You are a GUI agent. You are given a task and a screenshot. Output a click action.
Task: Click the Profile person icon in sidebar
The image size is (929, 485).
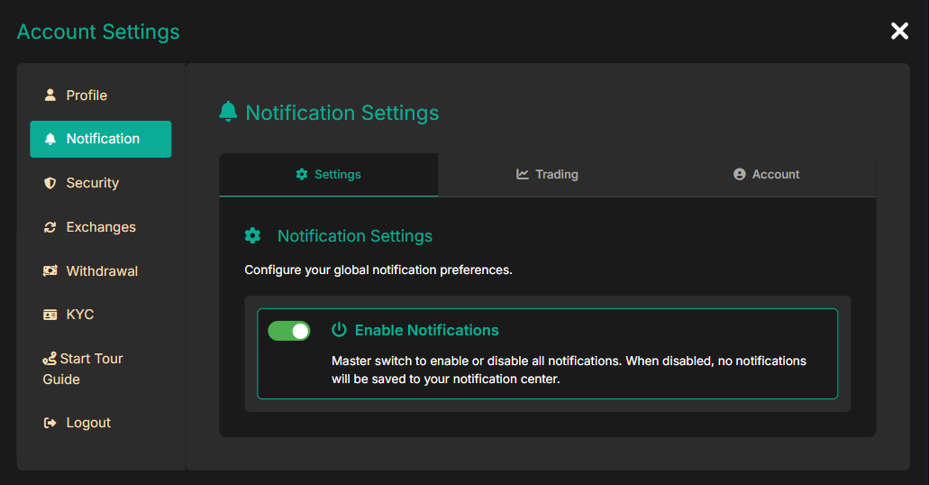50,95
